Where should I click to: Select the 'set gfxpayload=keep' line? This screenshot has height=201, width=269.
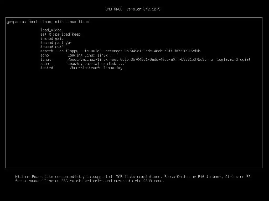pos(60,34)
